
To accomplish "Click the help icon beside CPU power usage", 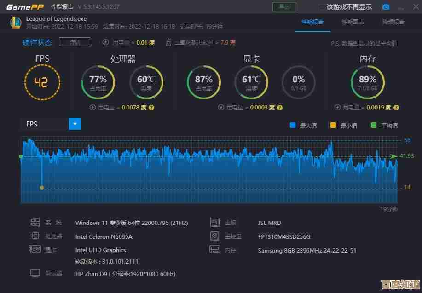I will tap(151, 107).
